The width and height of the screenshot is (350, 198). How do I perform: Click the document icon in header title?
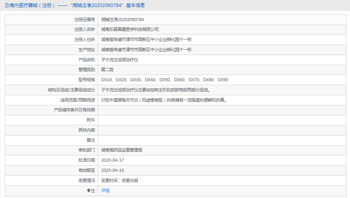pyautogui.click(x=7, y=5)
